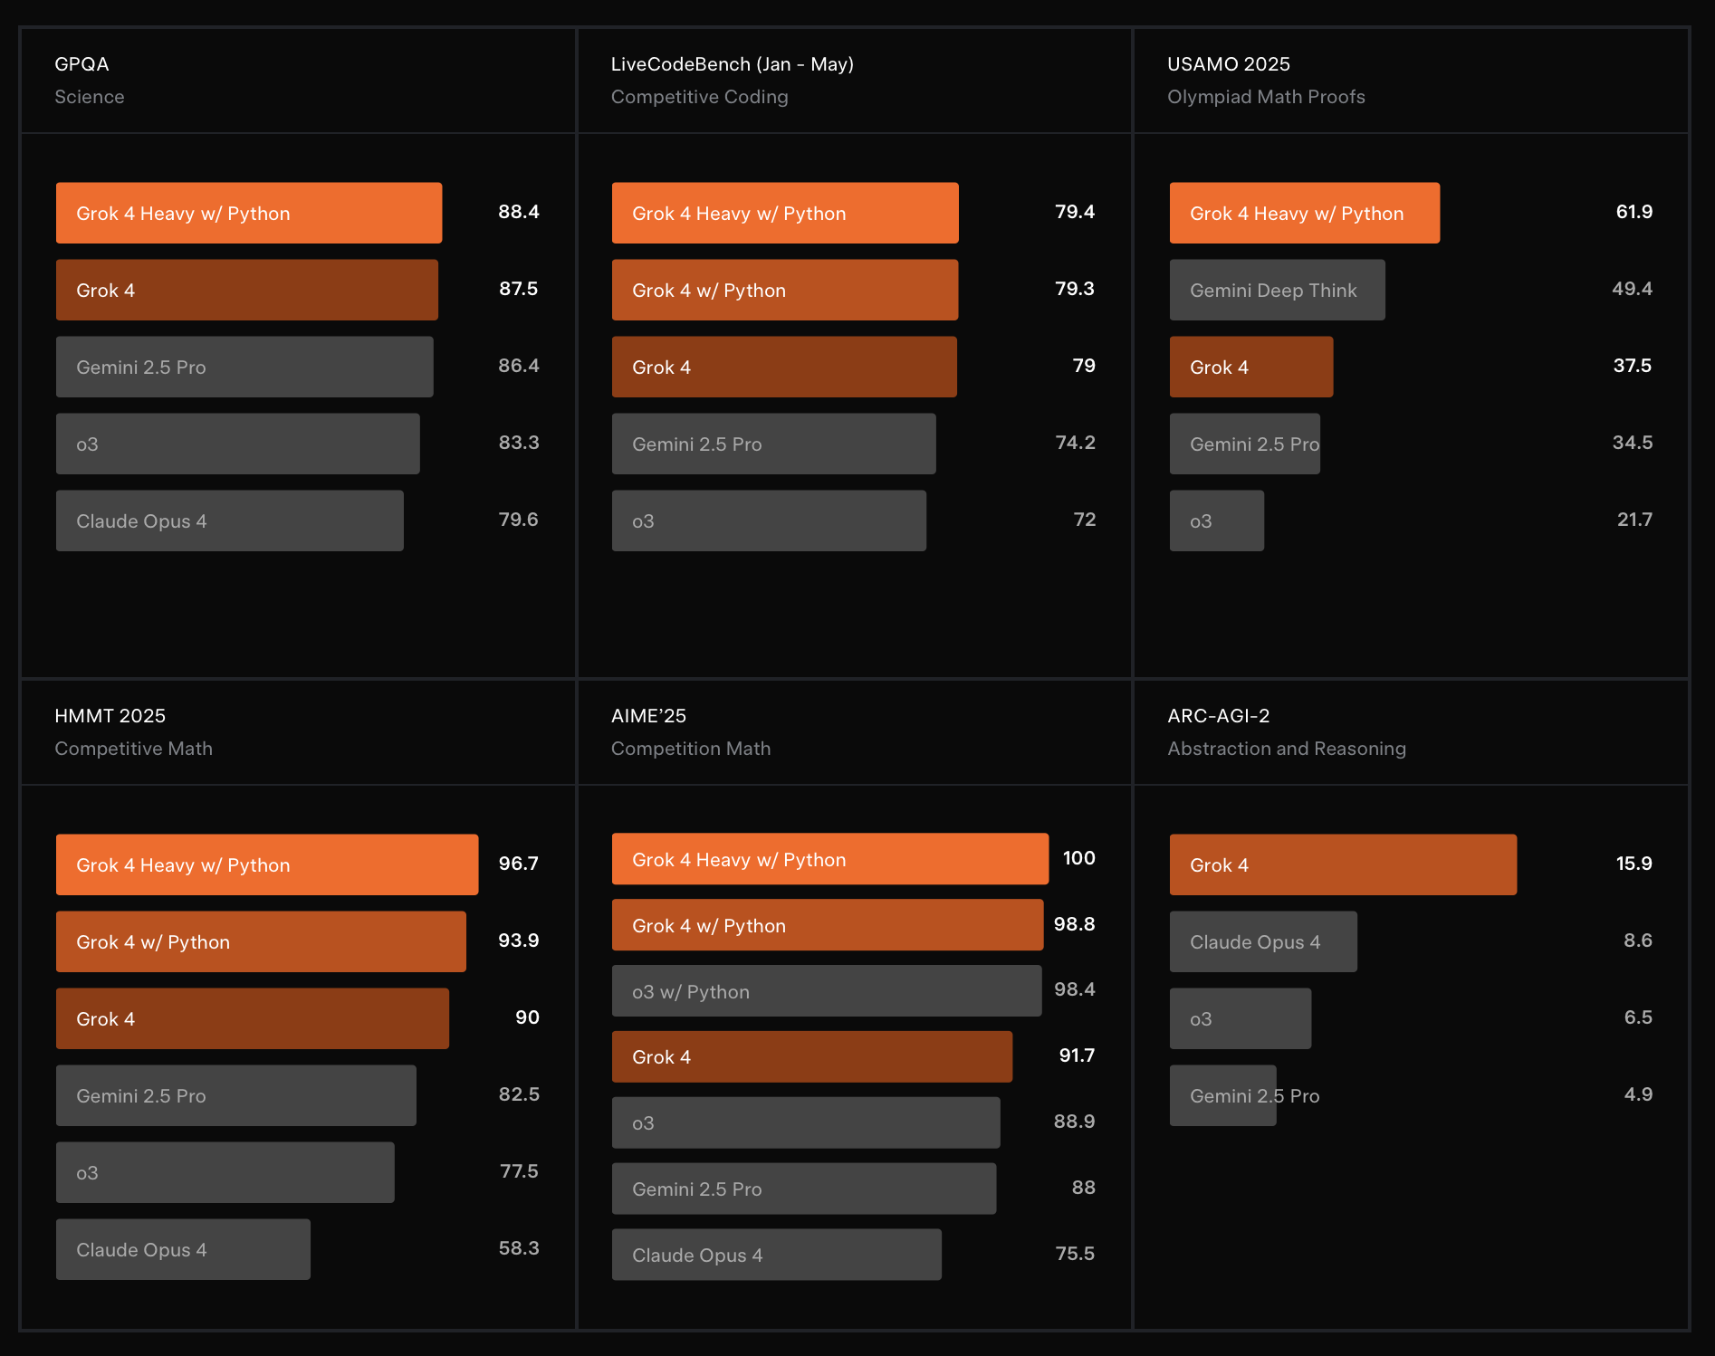Select Gemini 2.5 Pro bar in USAMO 2025
Viewport: 1715px width, 1356px height.
point(1245,444)
